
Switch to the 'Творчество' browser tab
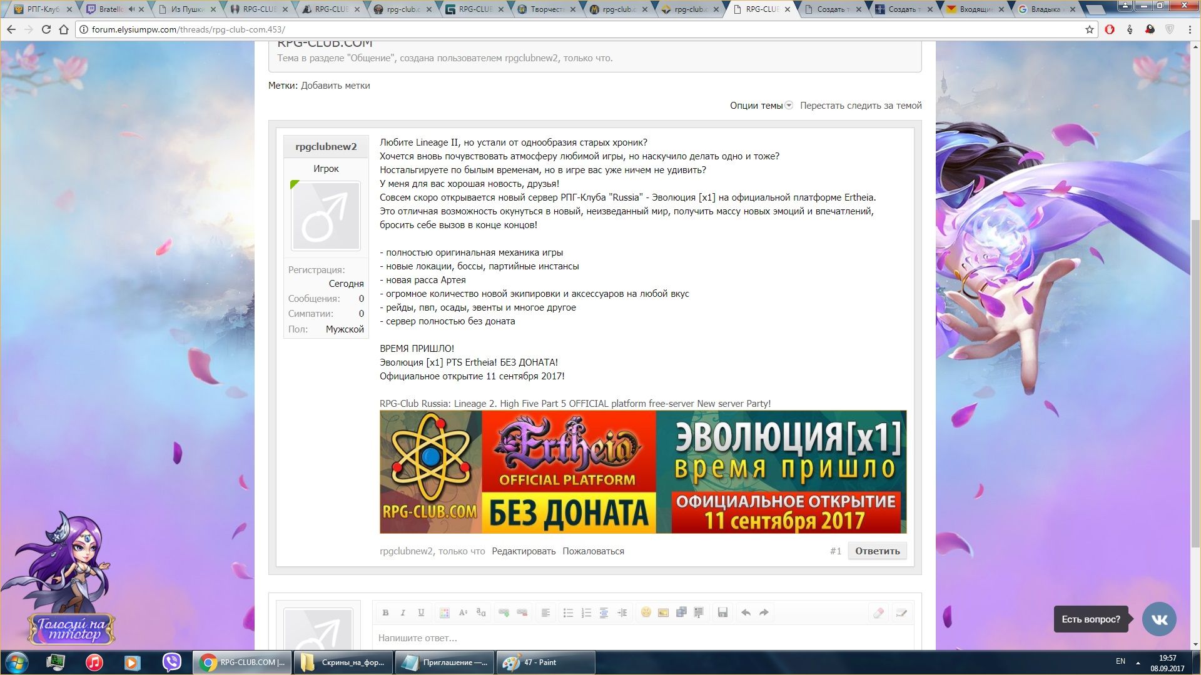547,9
